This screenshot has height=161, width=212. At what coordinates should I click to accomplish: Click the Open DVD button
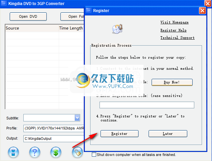(x=28, y=16)
